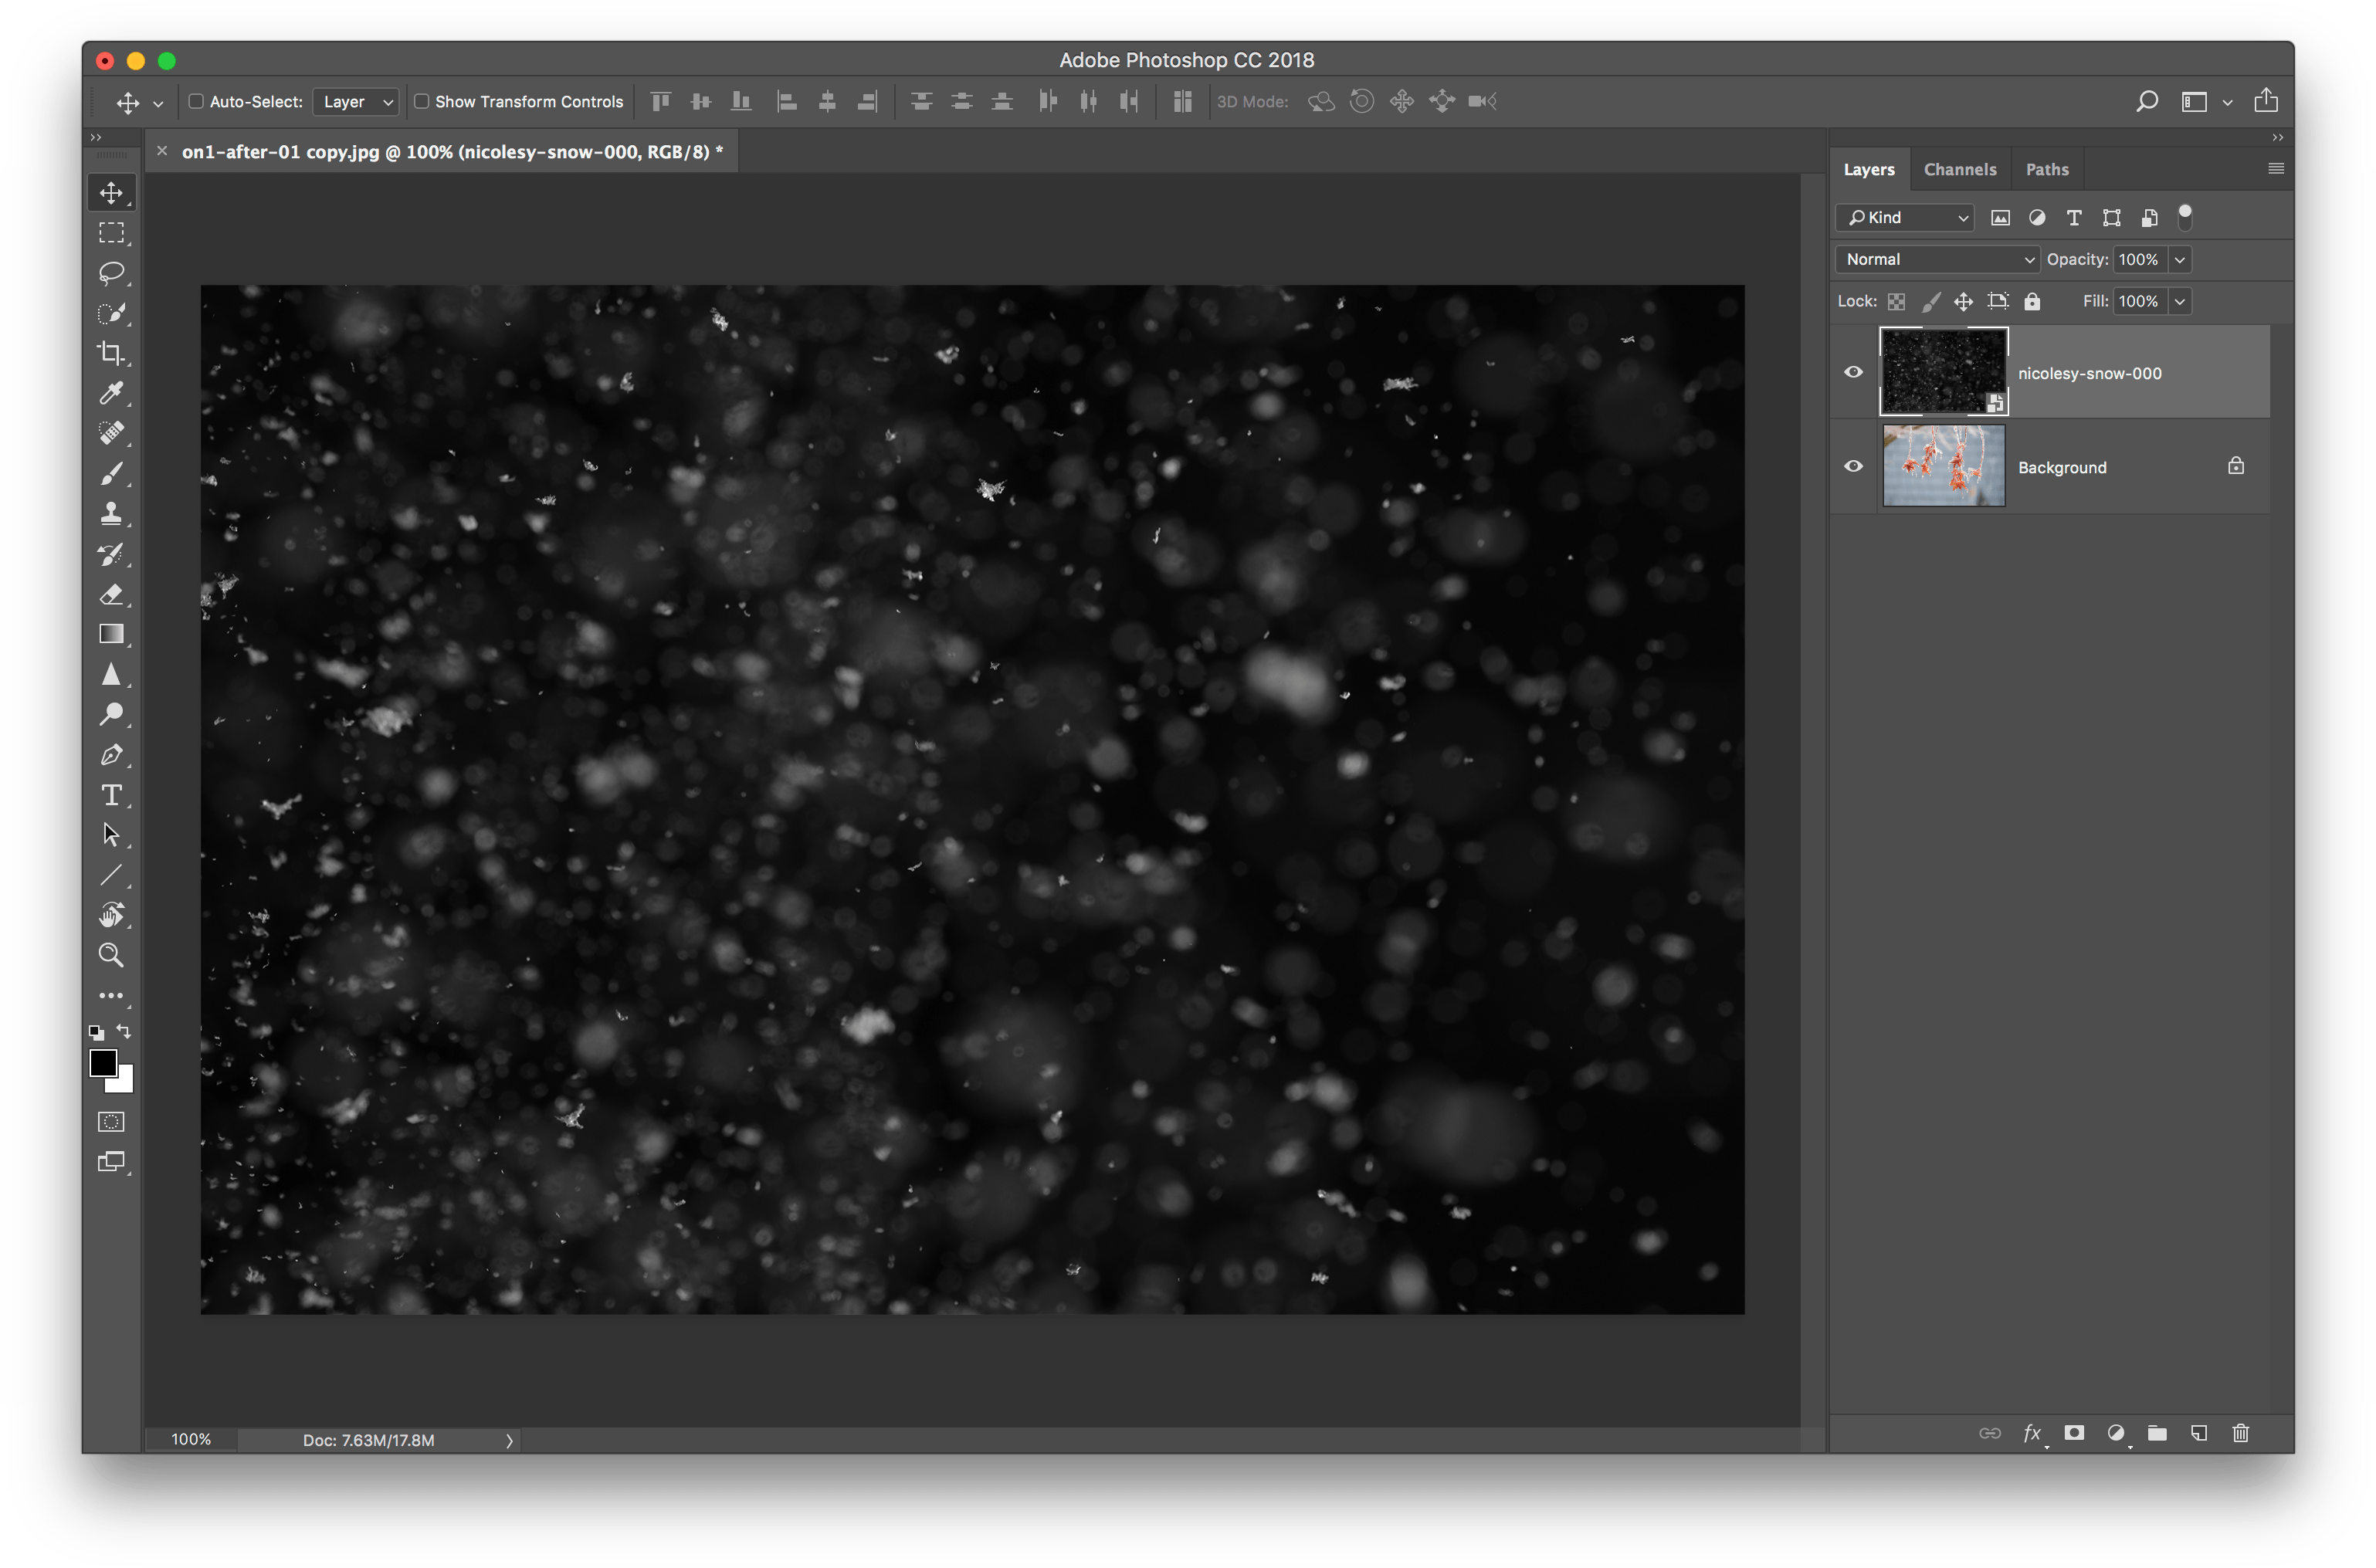This screenshot has width=2376, height=1568.
Task: Select the nicolesy-snow-000 layer thumbnail
Action: (1942, 371)
